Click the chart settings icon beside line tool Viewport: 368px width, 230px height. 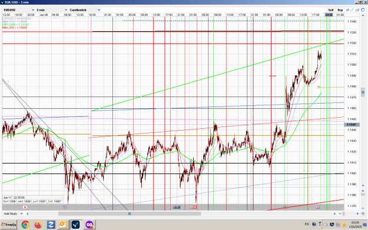(x=357, y=10)
